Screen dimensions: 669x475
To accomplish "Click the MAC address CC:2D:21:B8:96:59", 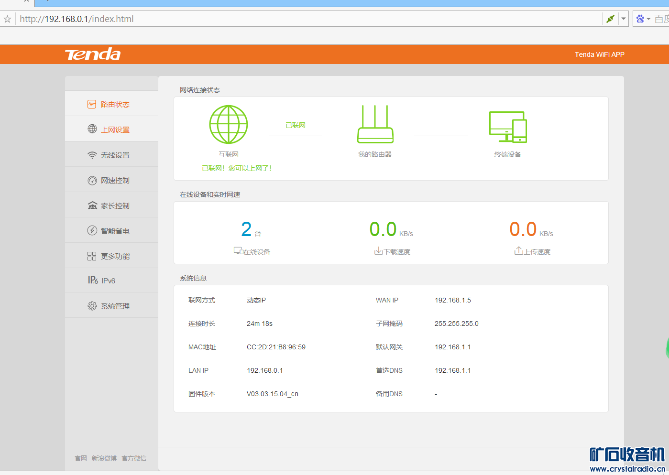I will click(x=276, y=347).
